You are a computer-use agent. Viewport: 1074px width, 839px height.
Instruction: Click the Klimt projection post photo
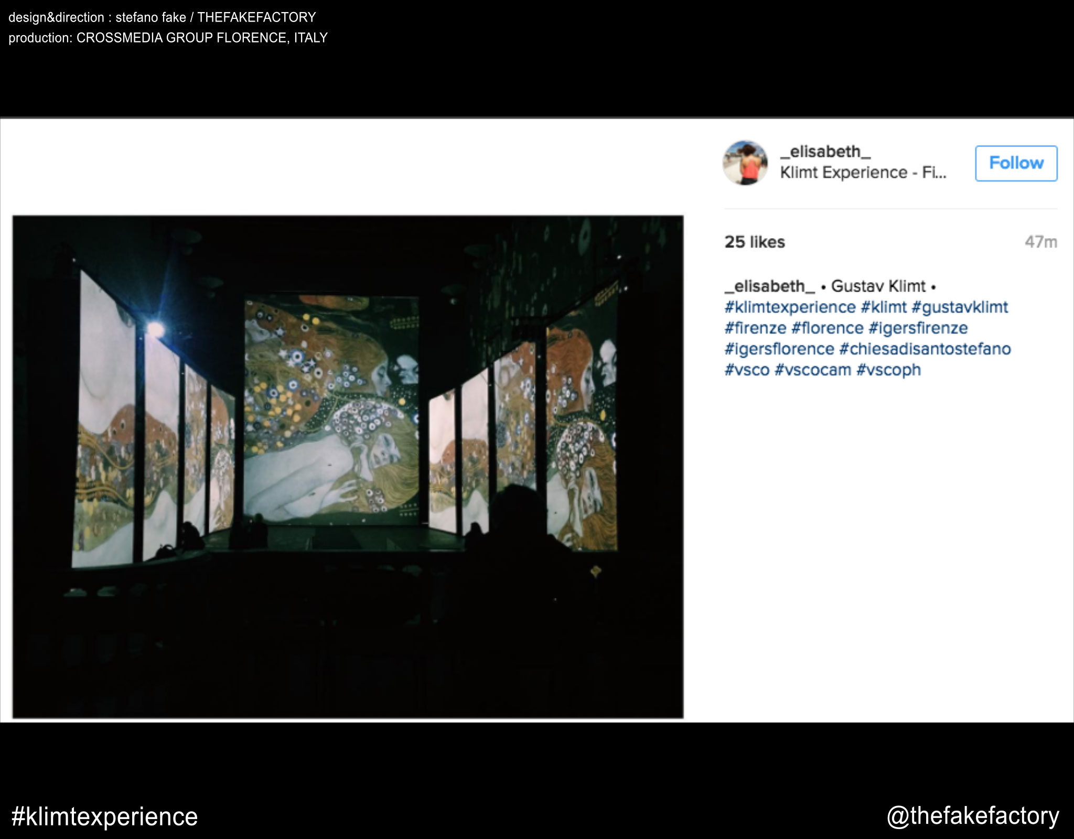click(x=348, y=467)
